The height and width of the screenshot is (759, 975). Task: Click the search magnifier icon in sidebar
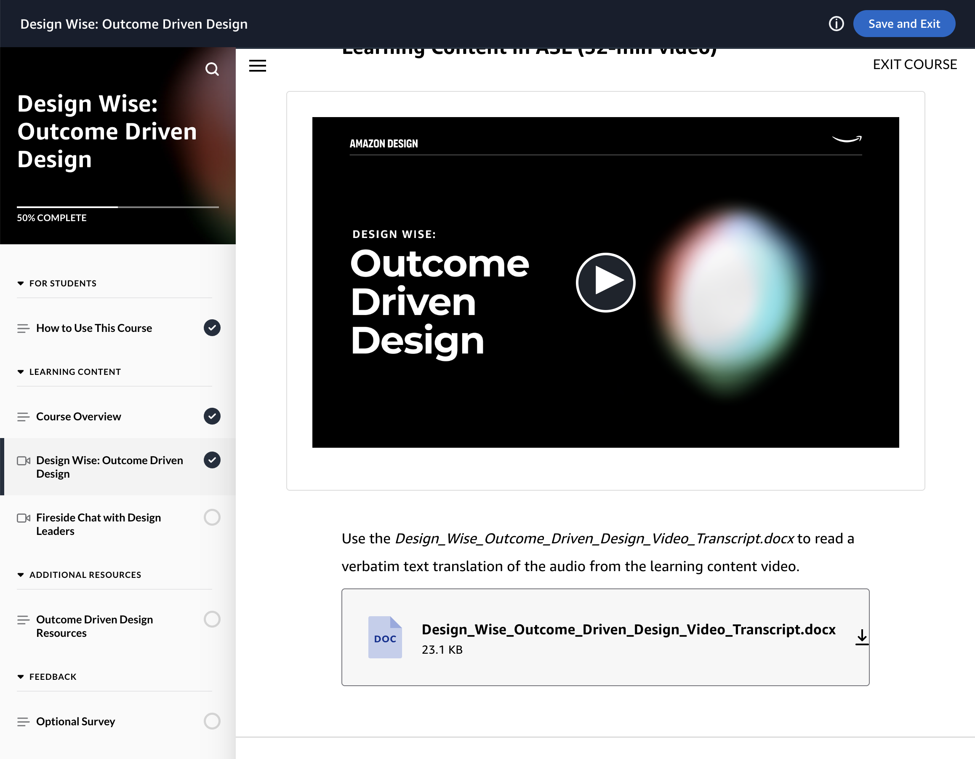212,69
